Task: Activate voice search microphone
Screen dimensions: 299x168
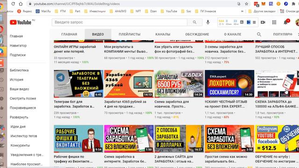Action: (208, 22)
